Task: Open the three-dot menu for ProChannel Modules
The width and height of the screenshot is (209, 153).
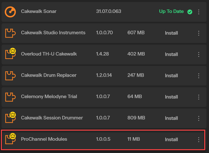Action: coord(199,139)
